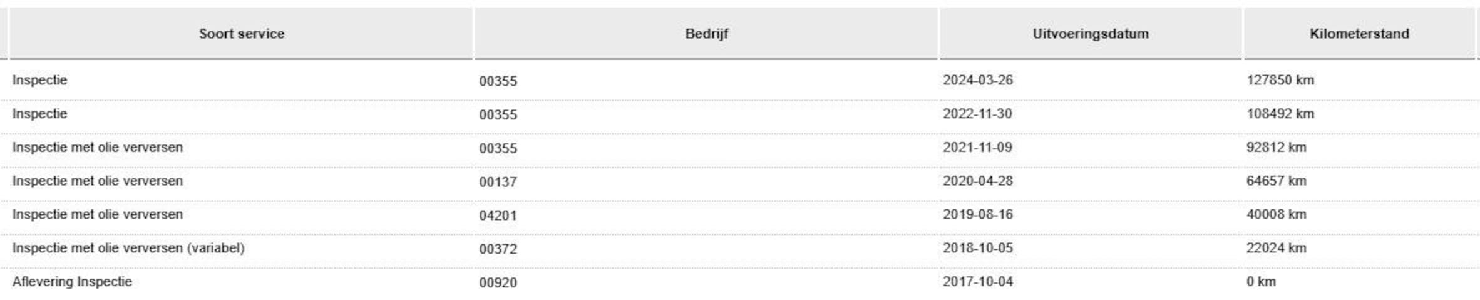Select mileage value 108492 km
1480x300 pixels.
point(1280,114)
